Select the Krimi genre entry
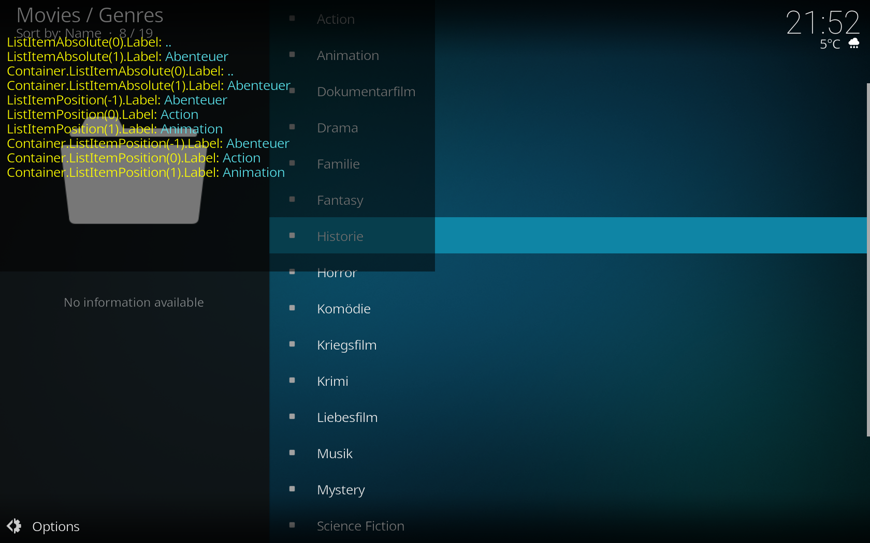 click(332, 381)
